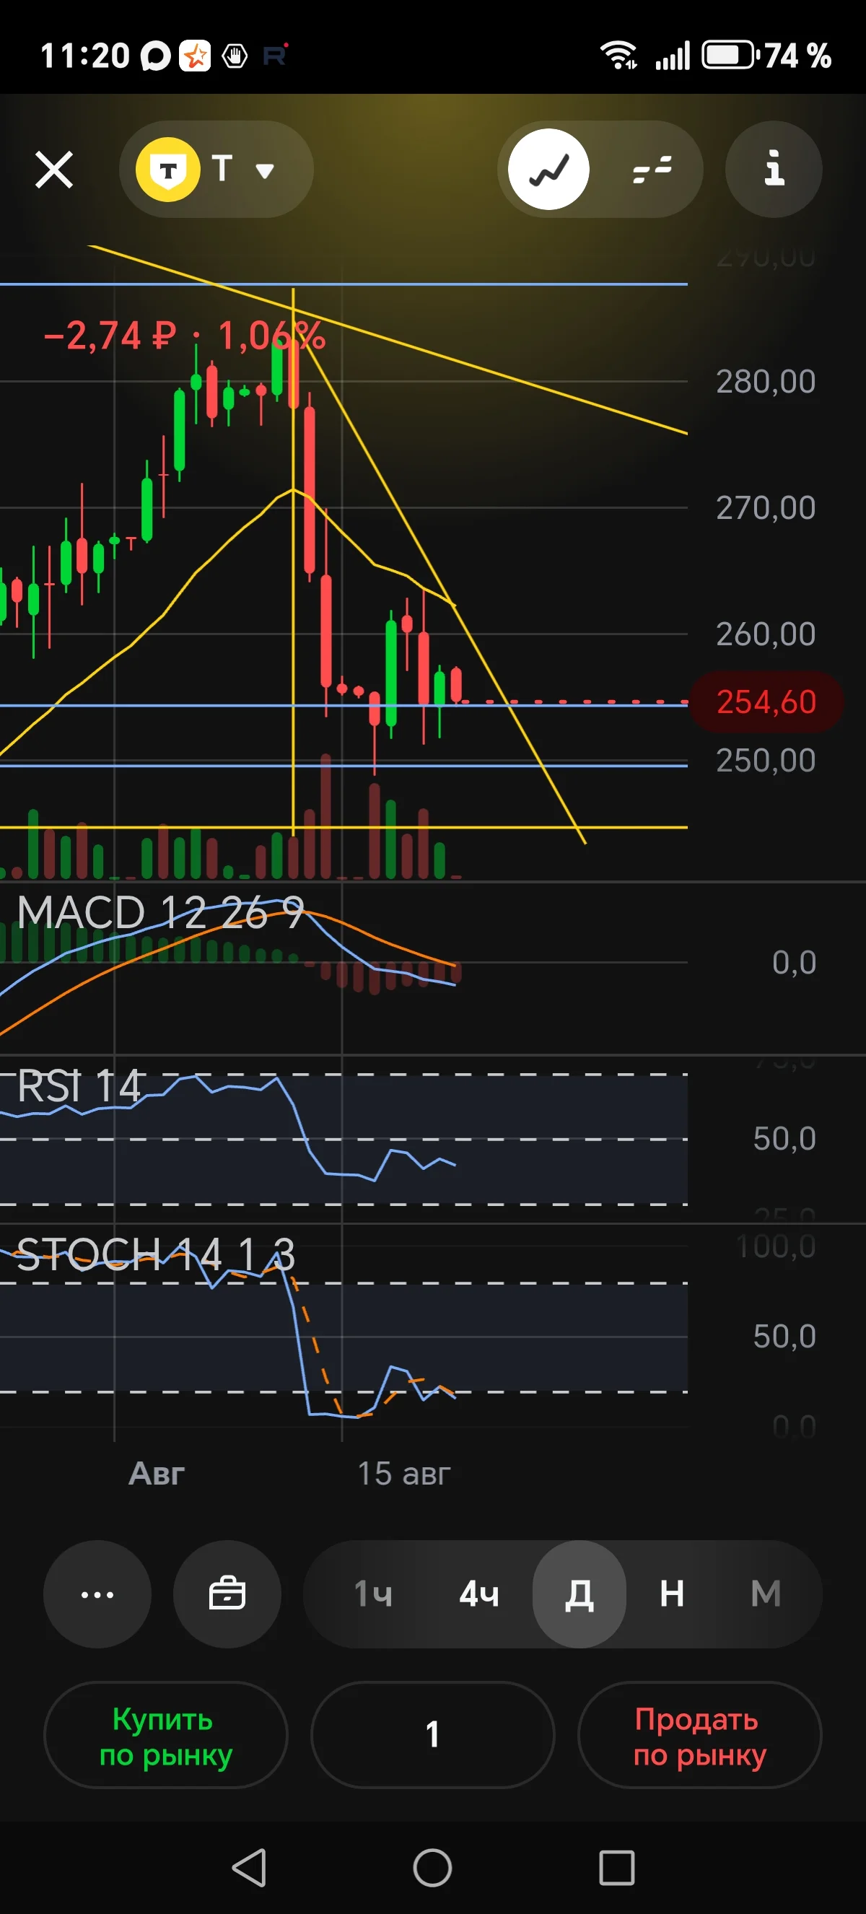
Task: Close the chart with the X icon
Action: [54, 170]
